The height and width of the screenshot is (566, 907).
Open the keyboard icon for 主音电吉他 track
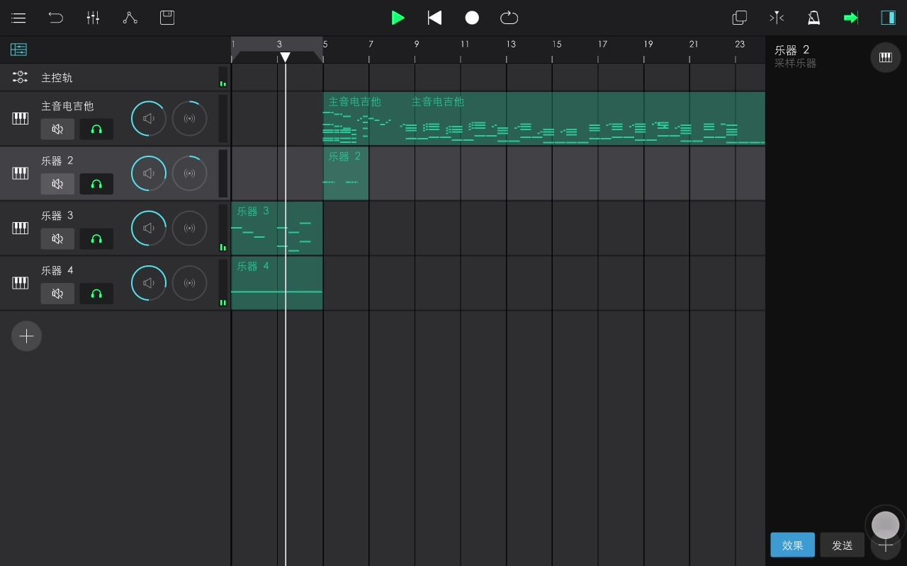(x=21, y=118)
